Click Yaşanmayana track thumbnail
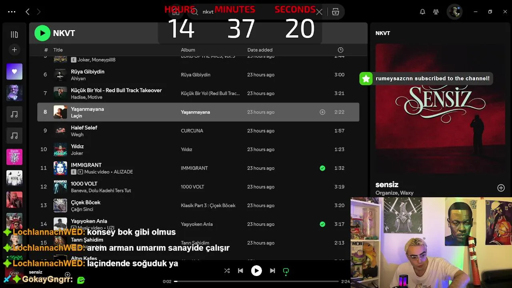Image resolution: width=512 pixels, height=288 pixels. pos(60,112)
